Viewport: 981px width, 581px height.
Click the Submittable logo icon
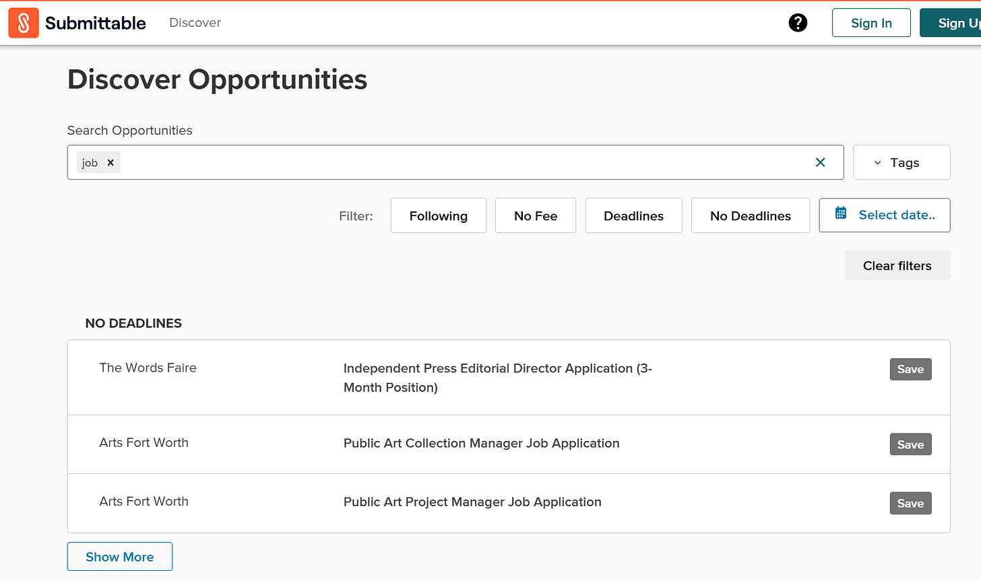[x=24, y=23]
